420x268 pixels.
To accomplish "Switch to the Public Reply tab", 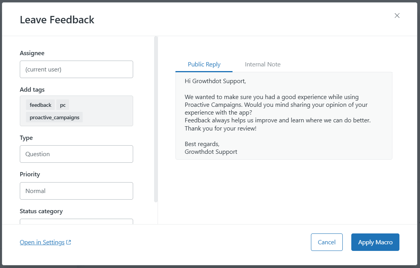I will (204, 64).
